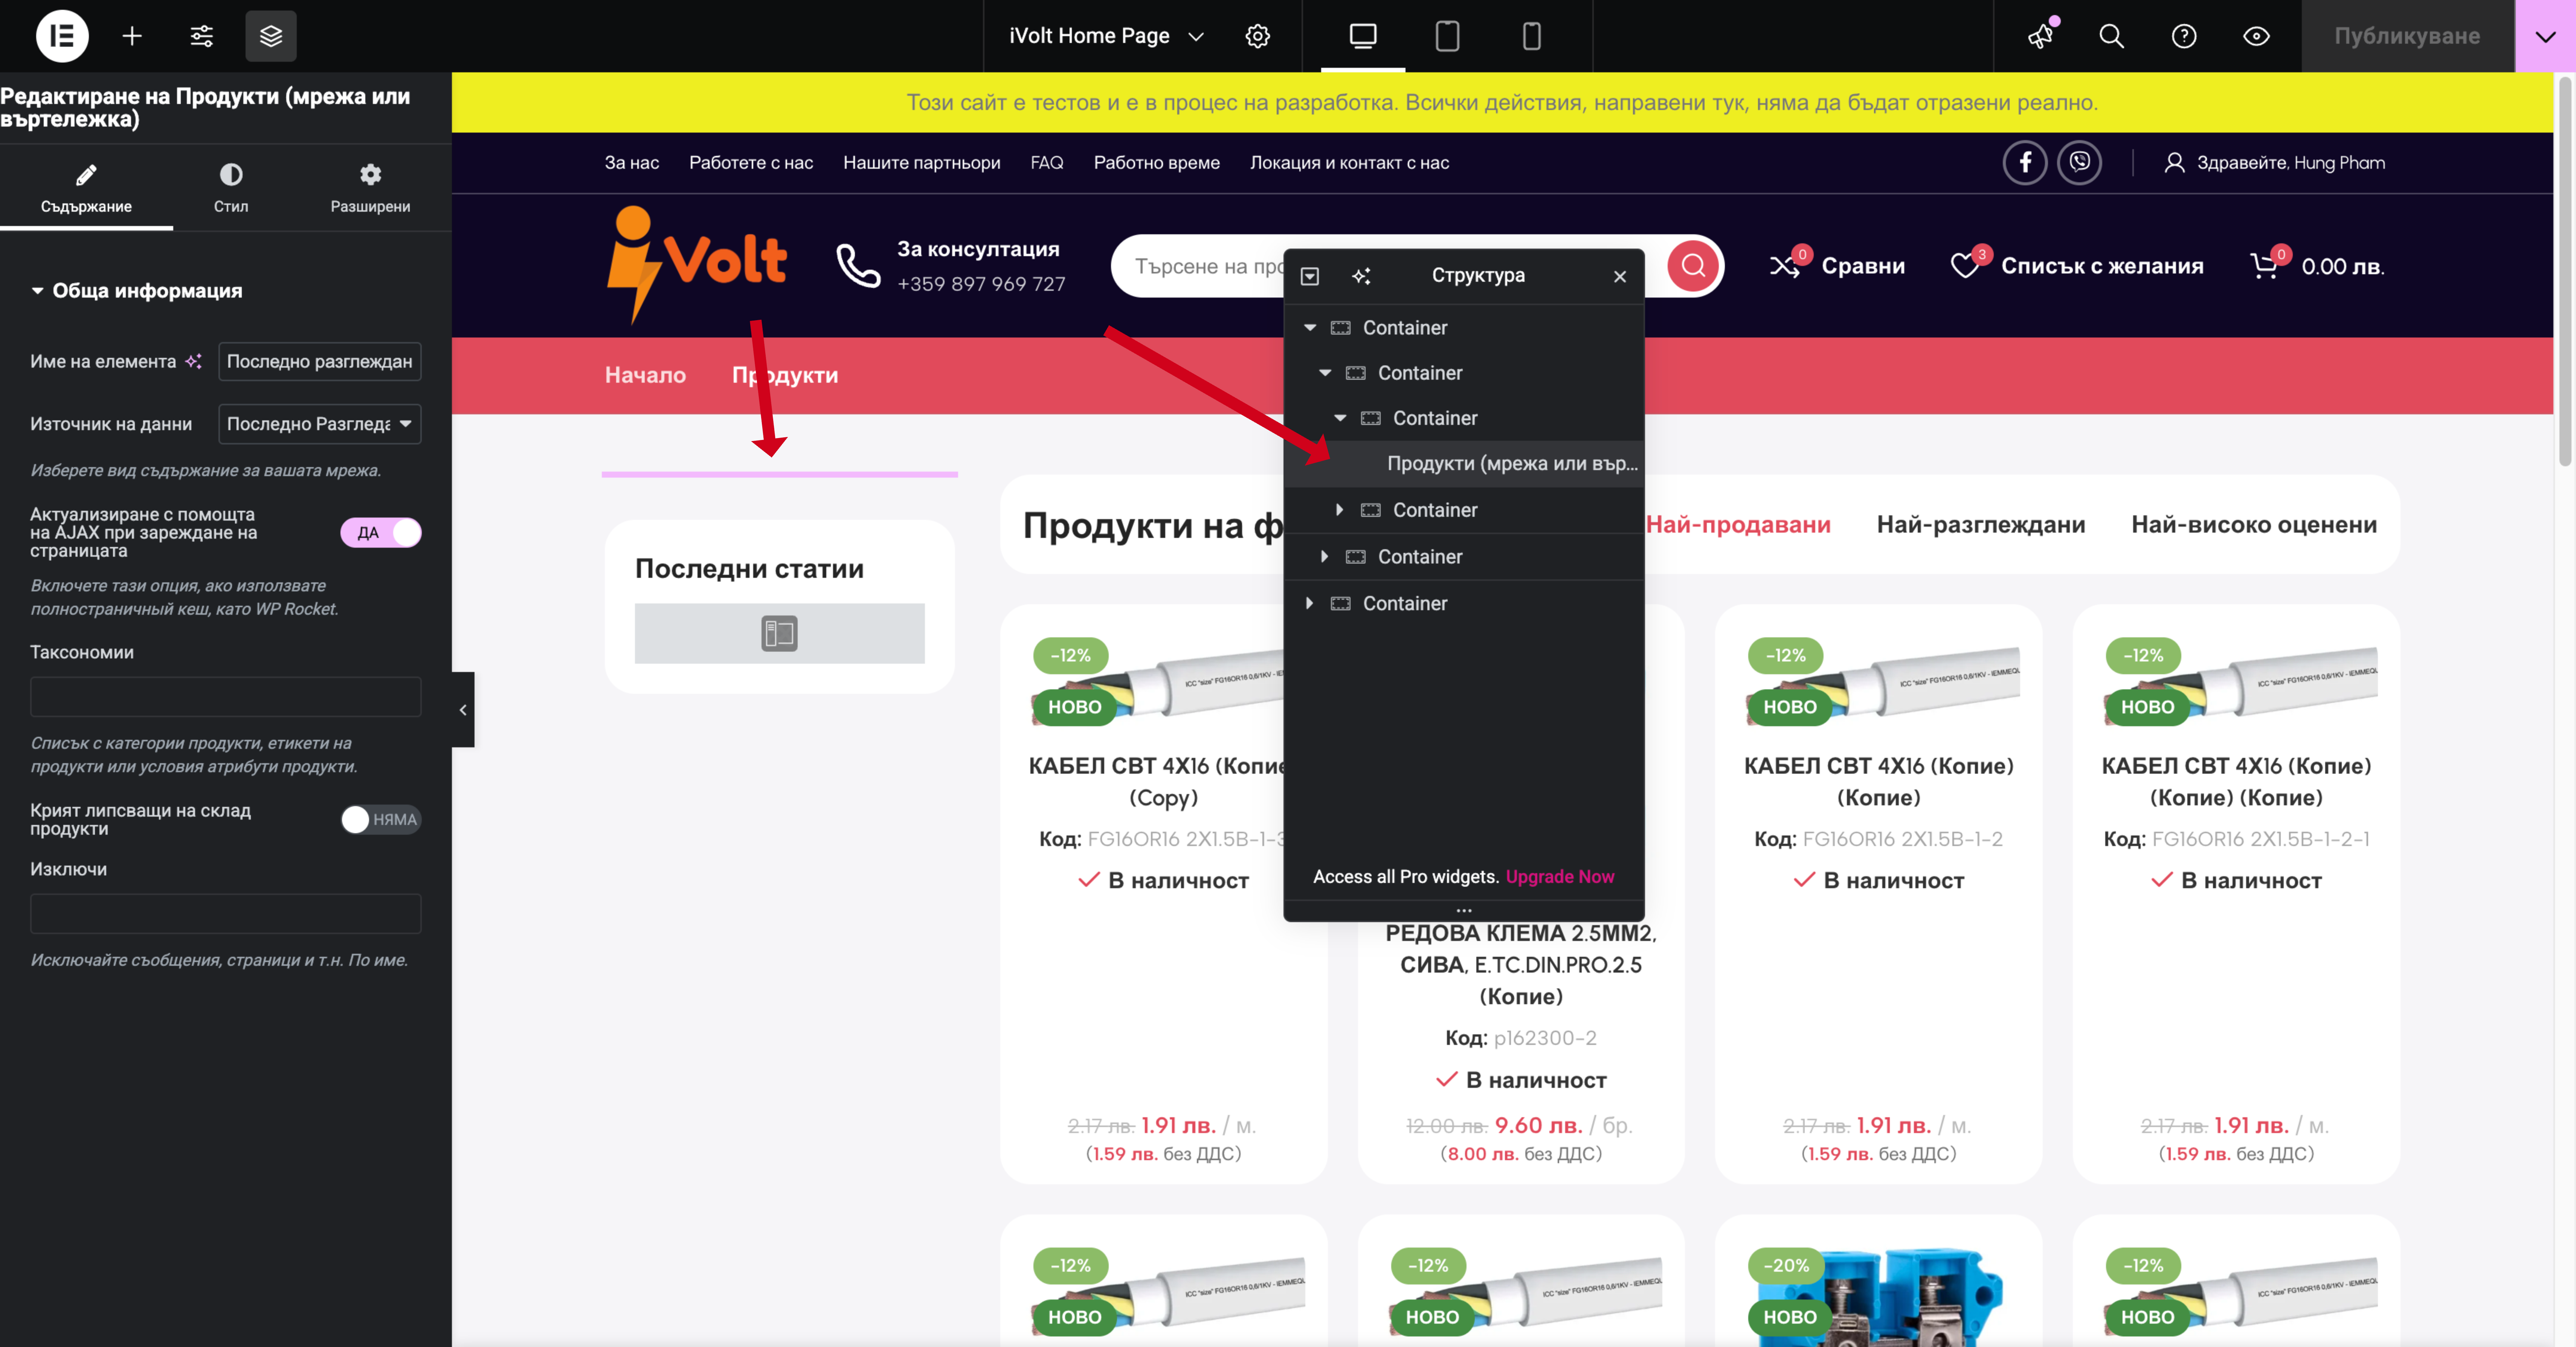2576x1347 pixels.
Task: Click the AI sparkle icon in Structure panel
Action: click(1361, 276)
